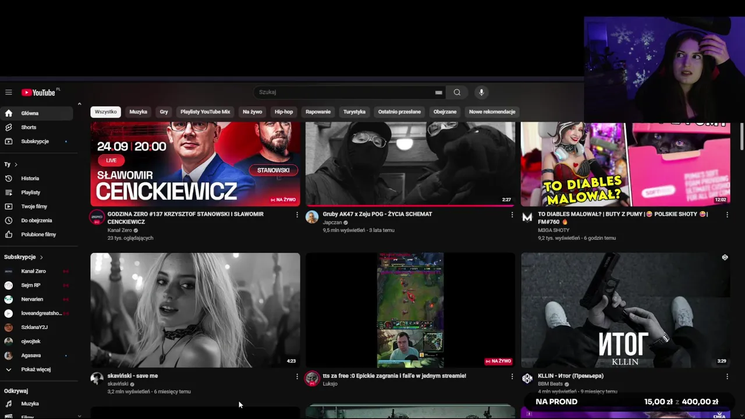
Task: Go to Główna home page
Action: 37,113
